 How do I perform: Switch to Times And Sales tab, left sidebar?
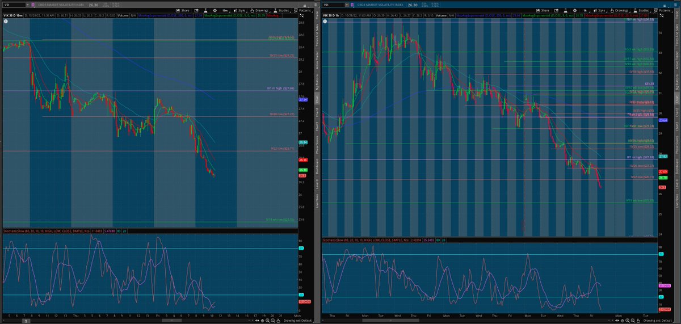tap(317, 35)
